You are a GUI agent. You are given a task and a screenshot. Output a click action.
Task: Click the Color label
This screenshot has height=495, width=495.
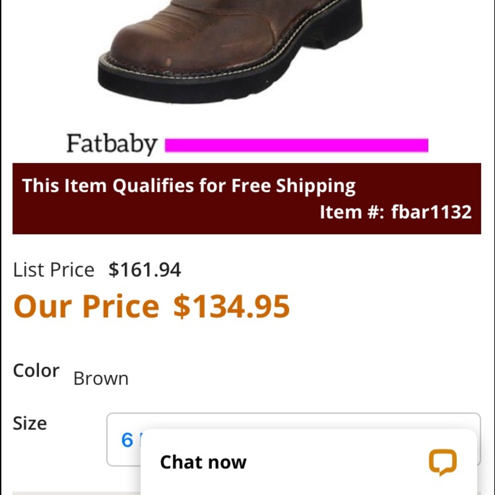36,370
